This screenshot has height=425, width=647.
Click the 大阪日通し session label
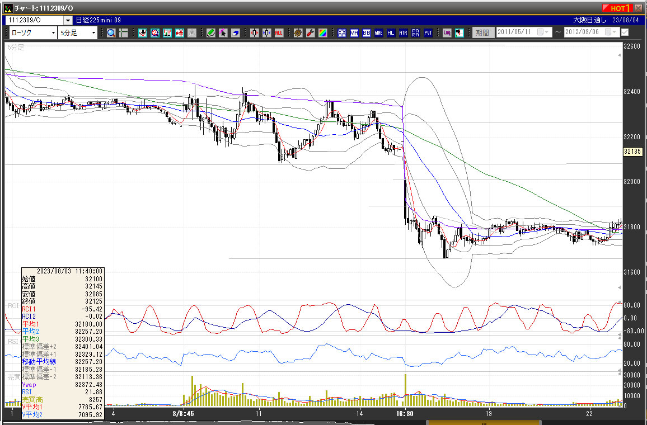point(590,20)
